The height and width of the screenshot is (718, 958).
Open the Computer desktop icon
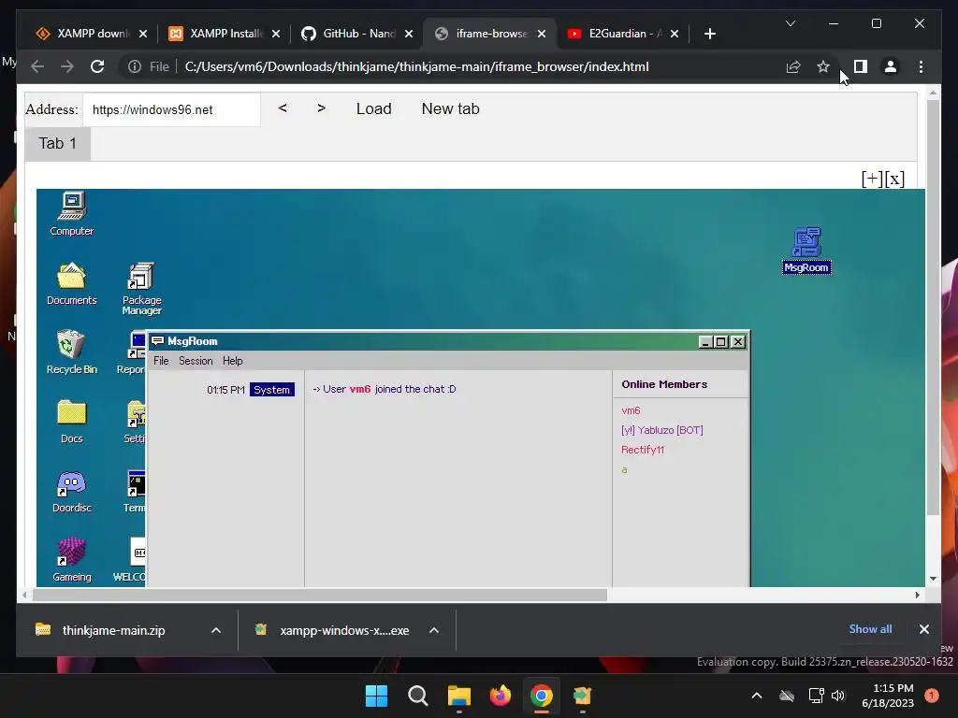(72, 213)
